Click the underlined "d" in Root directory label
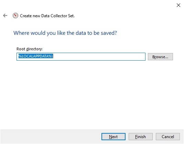184x144 pixels. [27, 49]
